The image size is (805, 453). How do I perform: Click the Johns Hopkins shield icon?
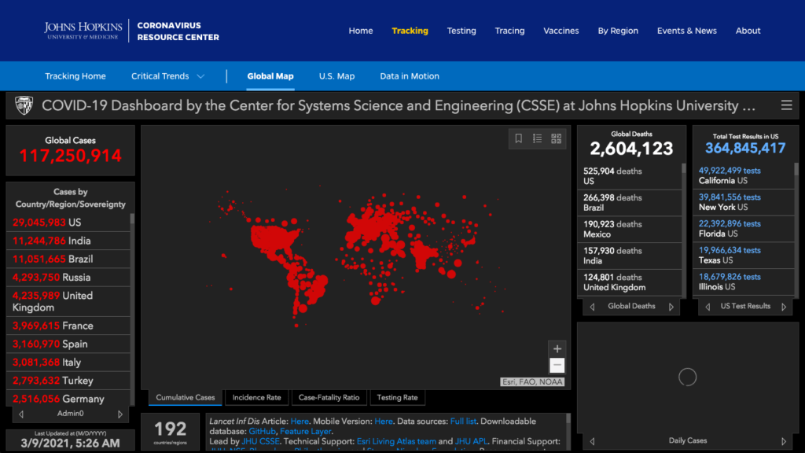[x=24, y=105]
